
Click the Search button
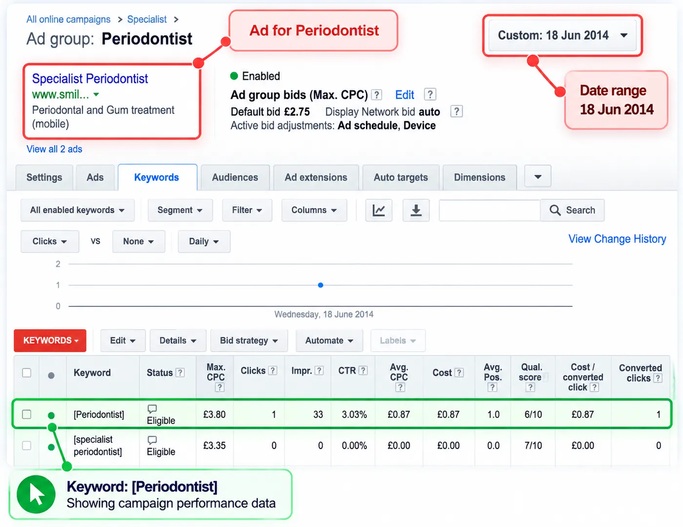572,210
